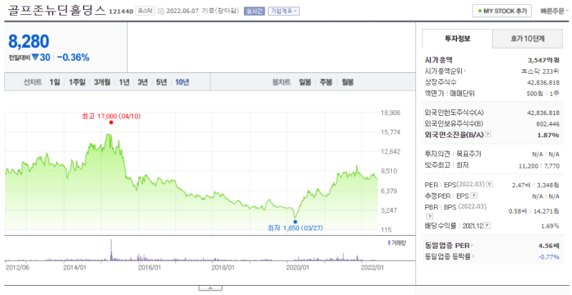Open help icon beside 배당수익률 2021.12
This screenshot has height=295, width=572.
pos(488,226)
